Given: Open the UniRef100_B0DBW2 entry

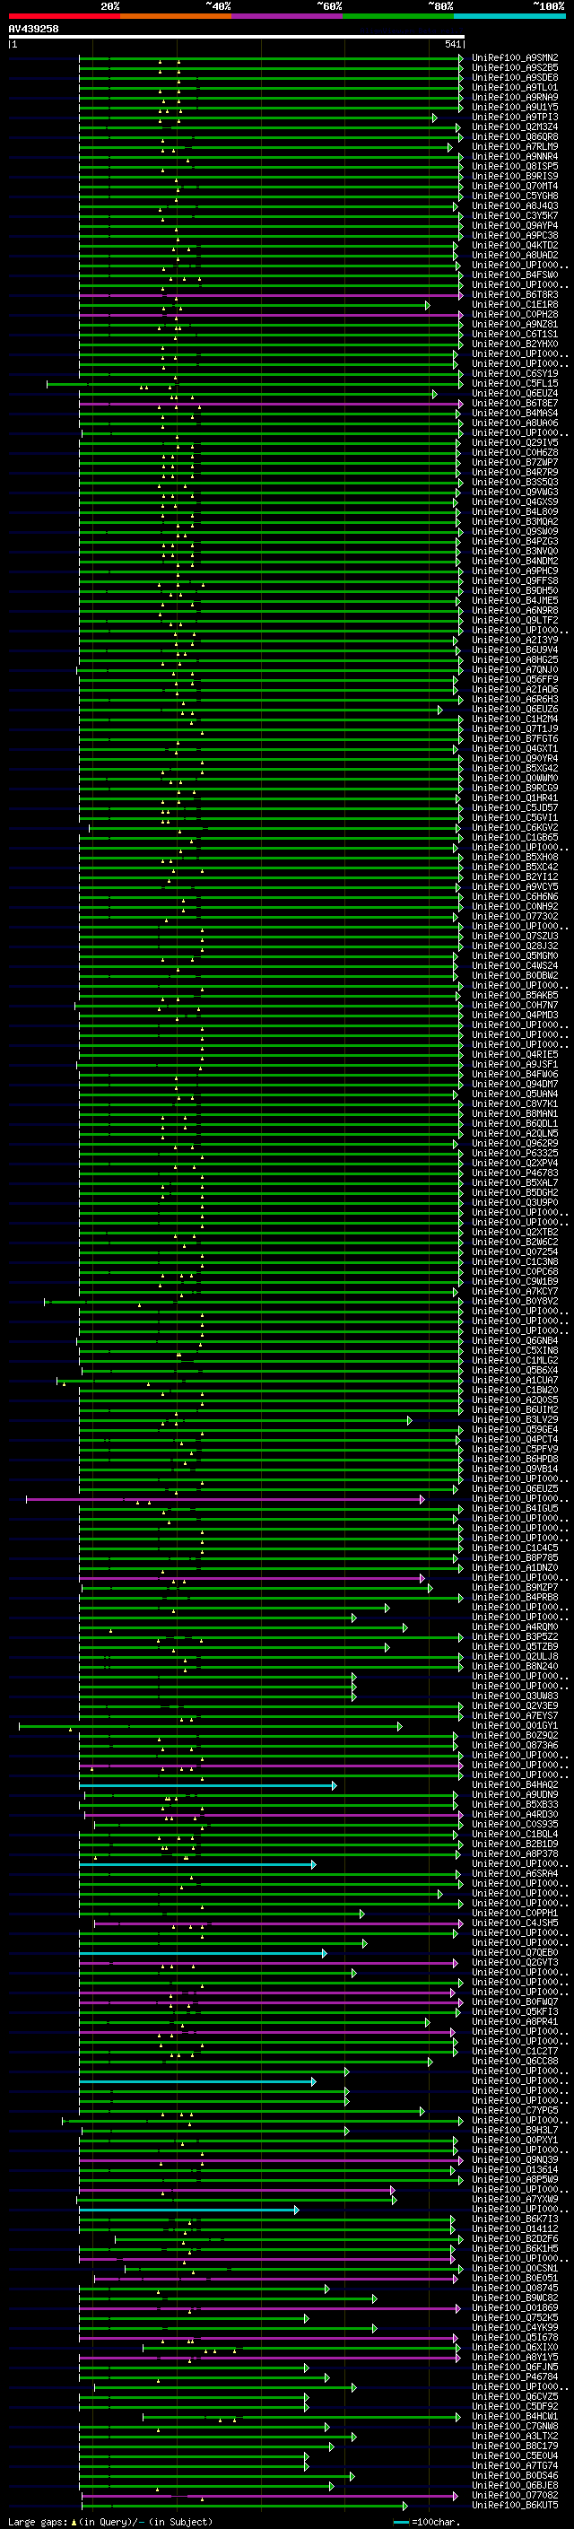Looking at the screenshot, I should (x=515, y=976).
